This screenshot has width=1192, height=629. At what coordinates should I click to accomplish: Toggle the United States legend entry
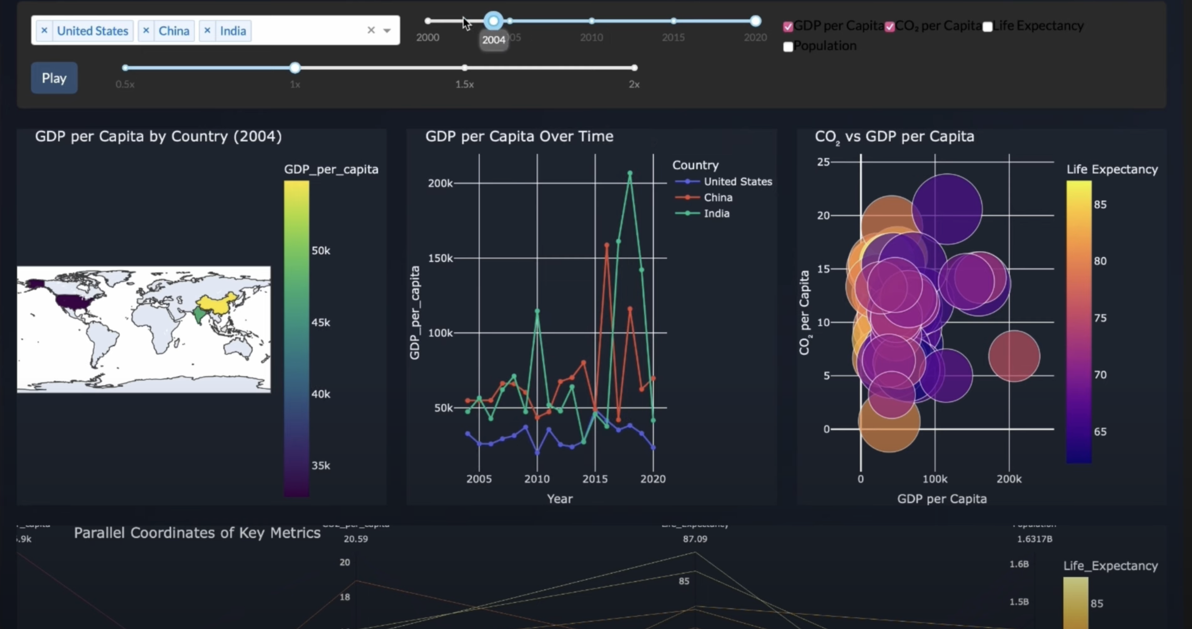(737, 182)
